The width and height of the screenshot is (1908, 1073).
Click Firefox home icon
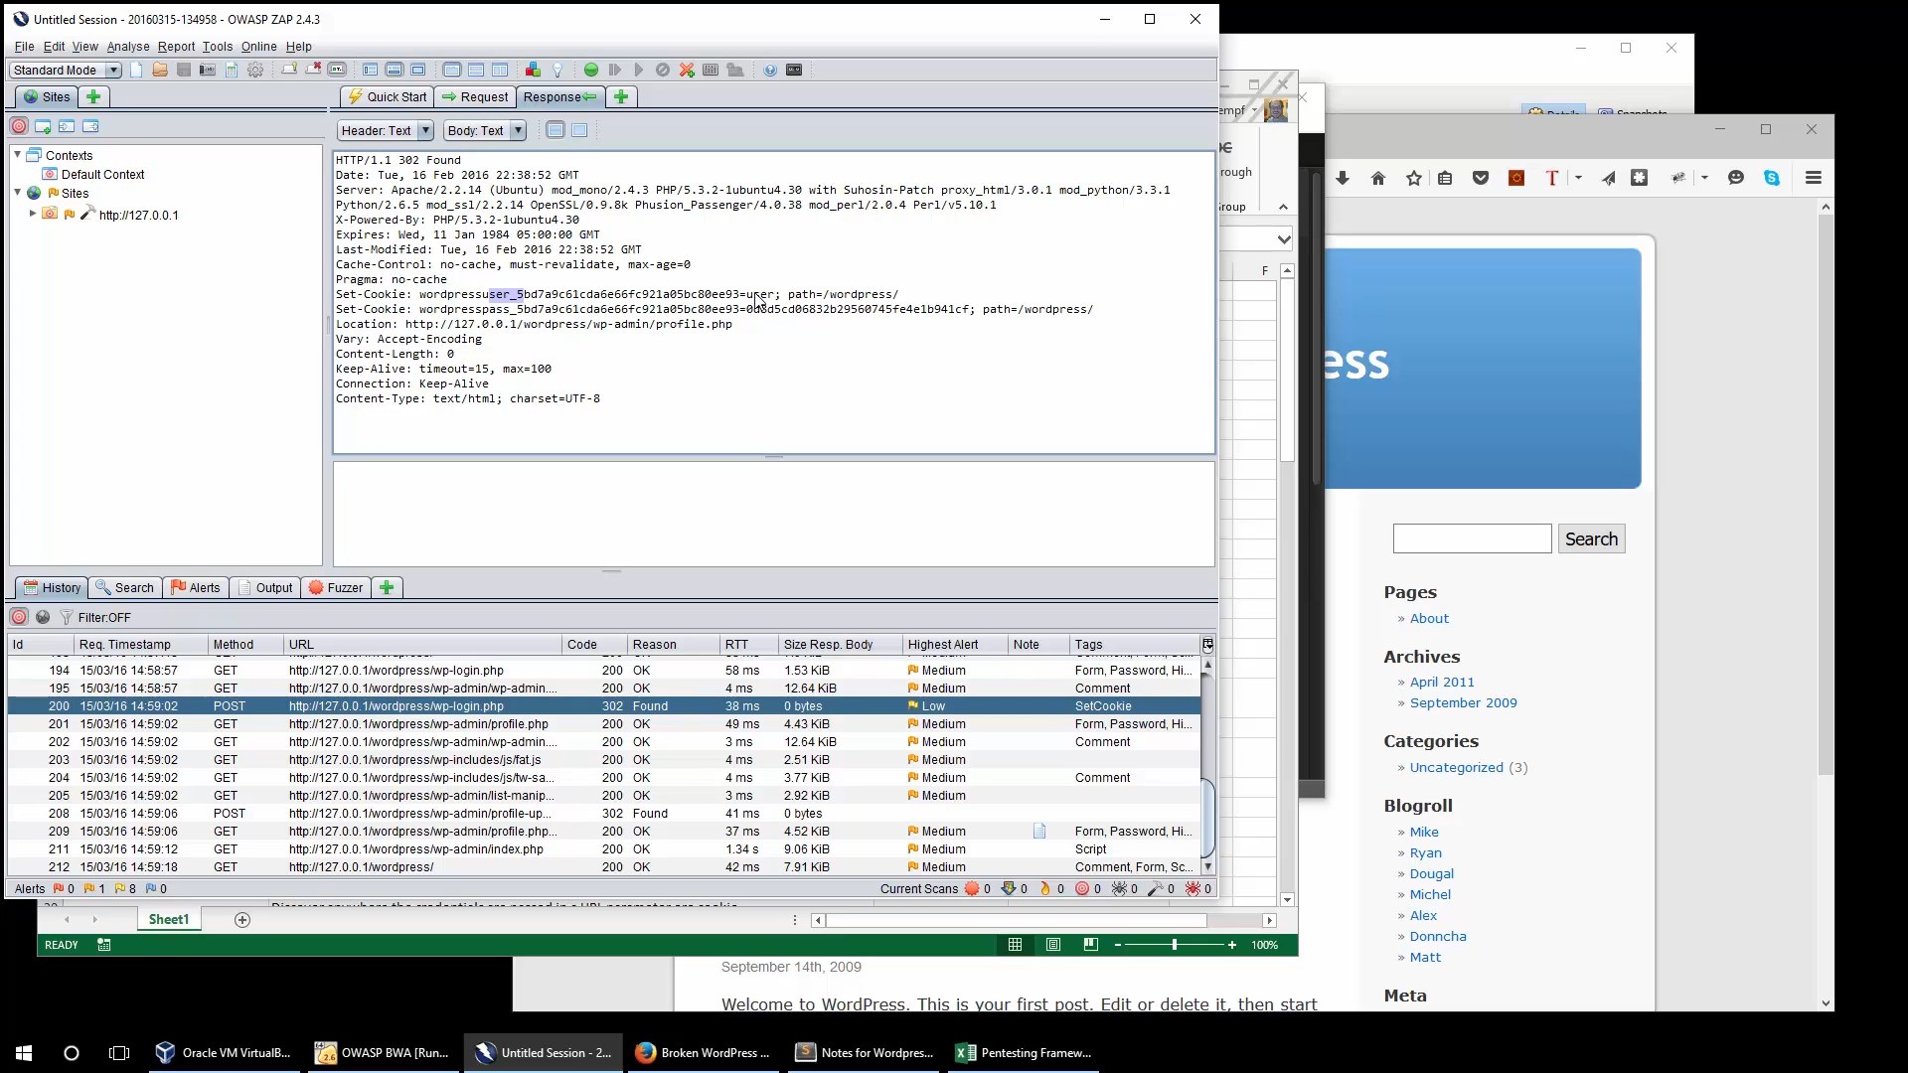point(1378,178)
